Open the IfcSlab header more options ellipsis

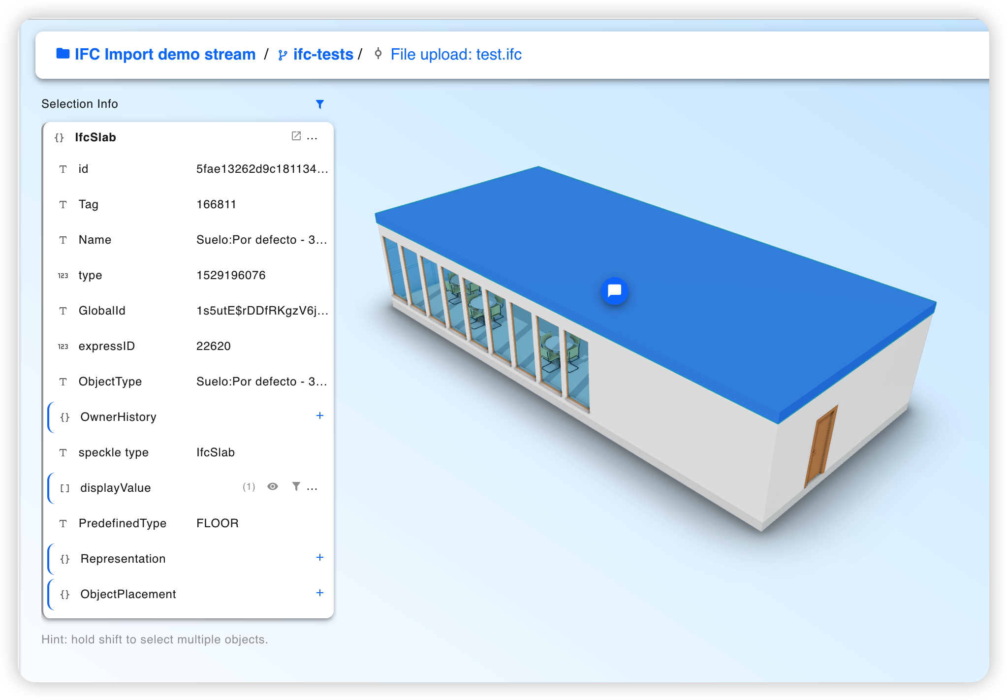coord(312,138)
